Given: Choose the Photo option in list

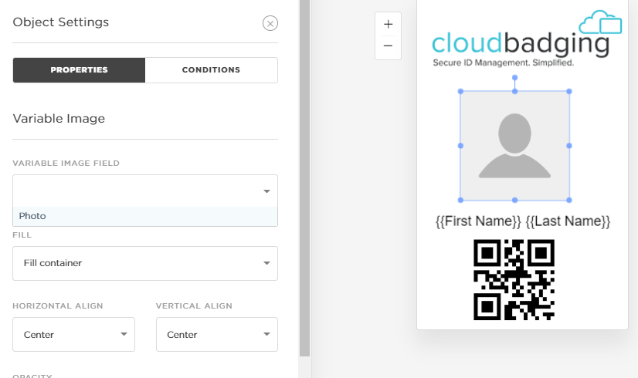Looking at the screenshot, I should point(145,216).
